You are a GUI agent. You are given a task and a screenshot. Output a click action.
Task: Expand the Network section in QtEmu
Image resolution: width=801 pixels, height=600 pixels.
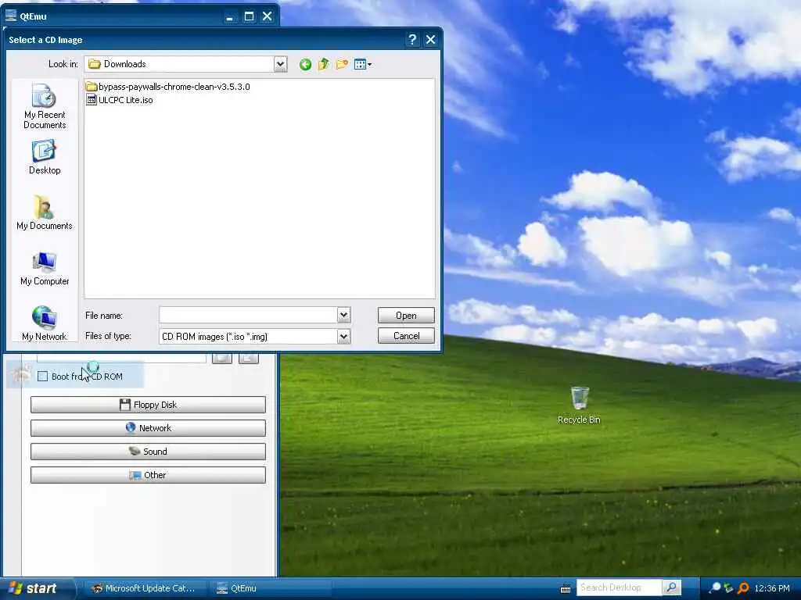click(148, 428)
